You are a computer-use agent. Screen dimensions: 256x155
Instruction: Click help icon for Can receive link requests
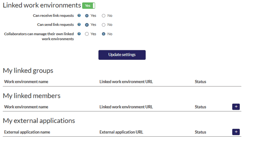click(79, 16)
